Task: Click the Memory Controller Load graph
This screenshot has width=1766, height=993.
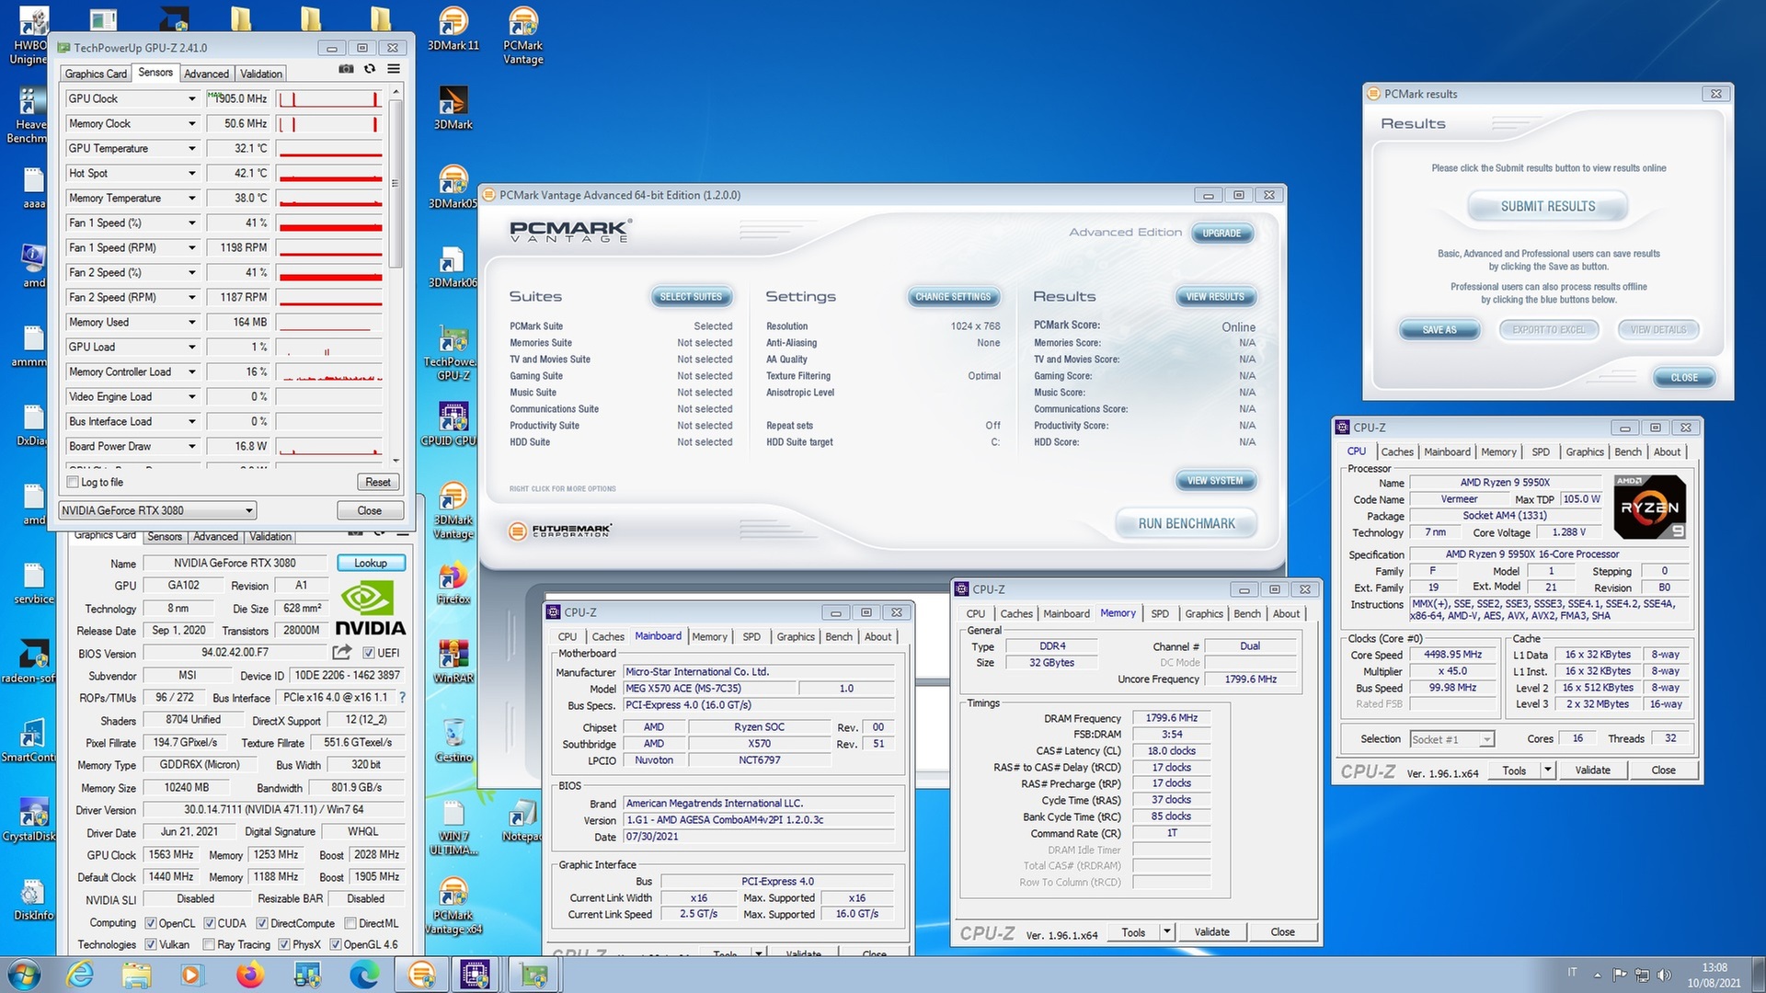Action: [x=329, y=371]
